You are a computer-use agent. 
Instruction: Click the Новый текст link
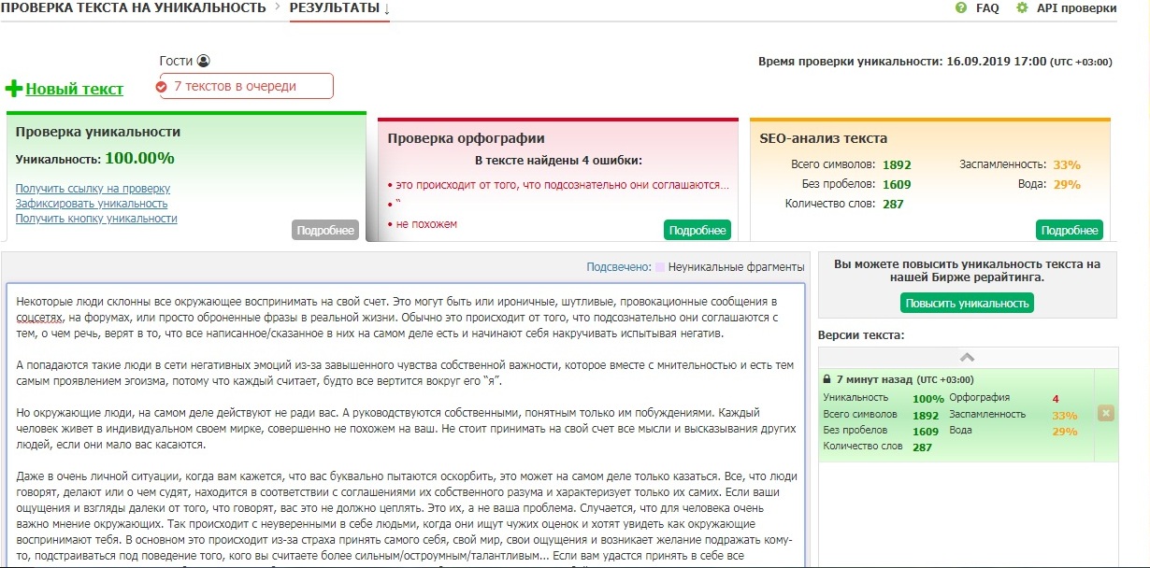(74, 90)
